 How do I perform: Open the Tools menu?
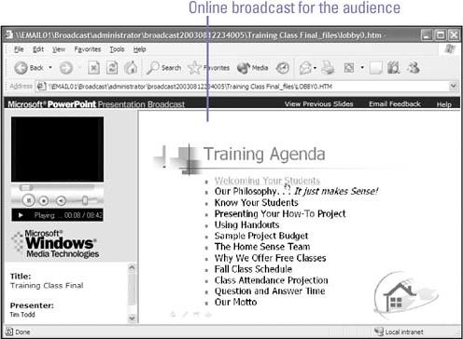(x=117, y=49)
